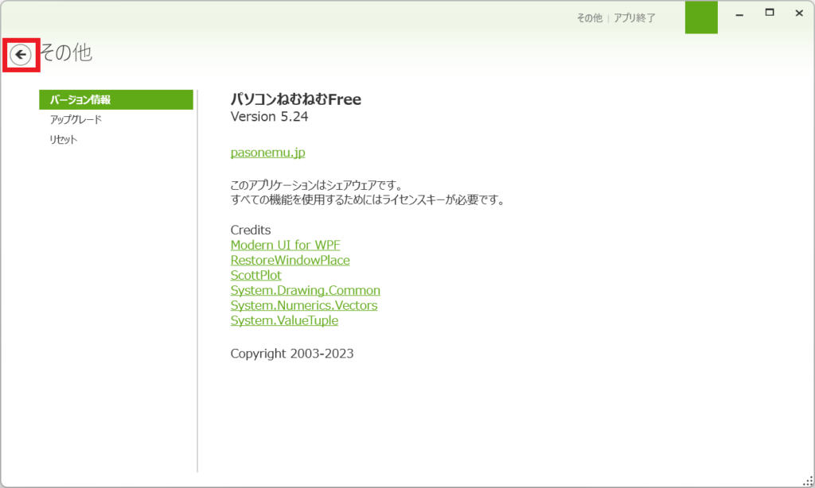
Task: Click the Version 5.24 text
Action: 269,116
